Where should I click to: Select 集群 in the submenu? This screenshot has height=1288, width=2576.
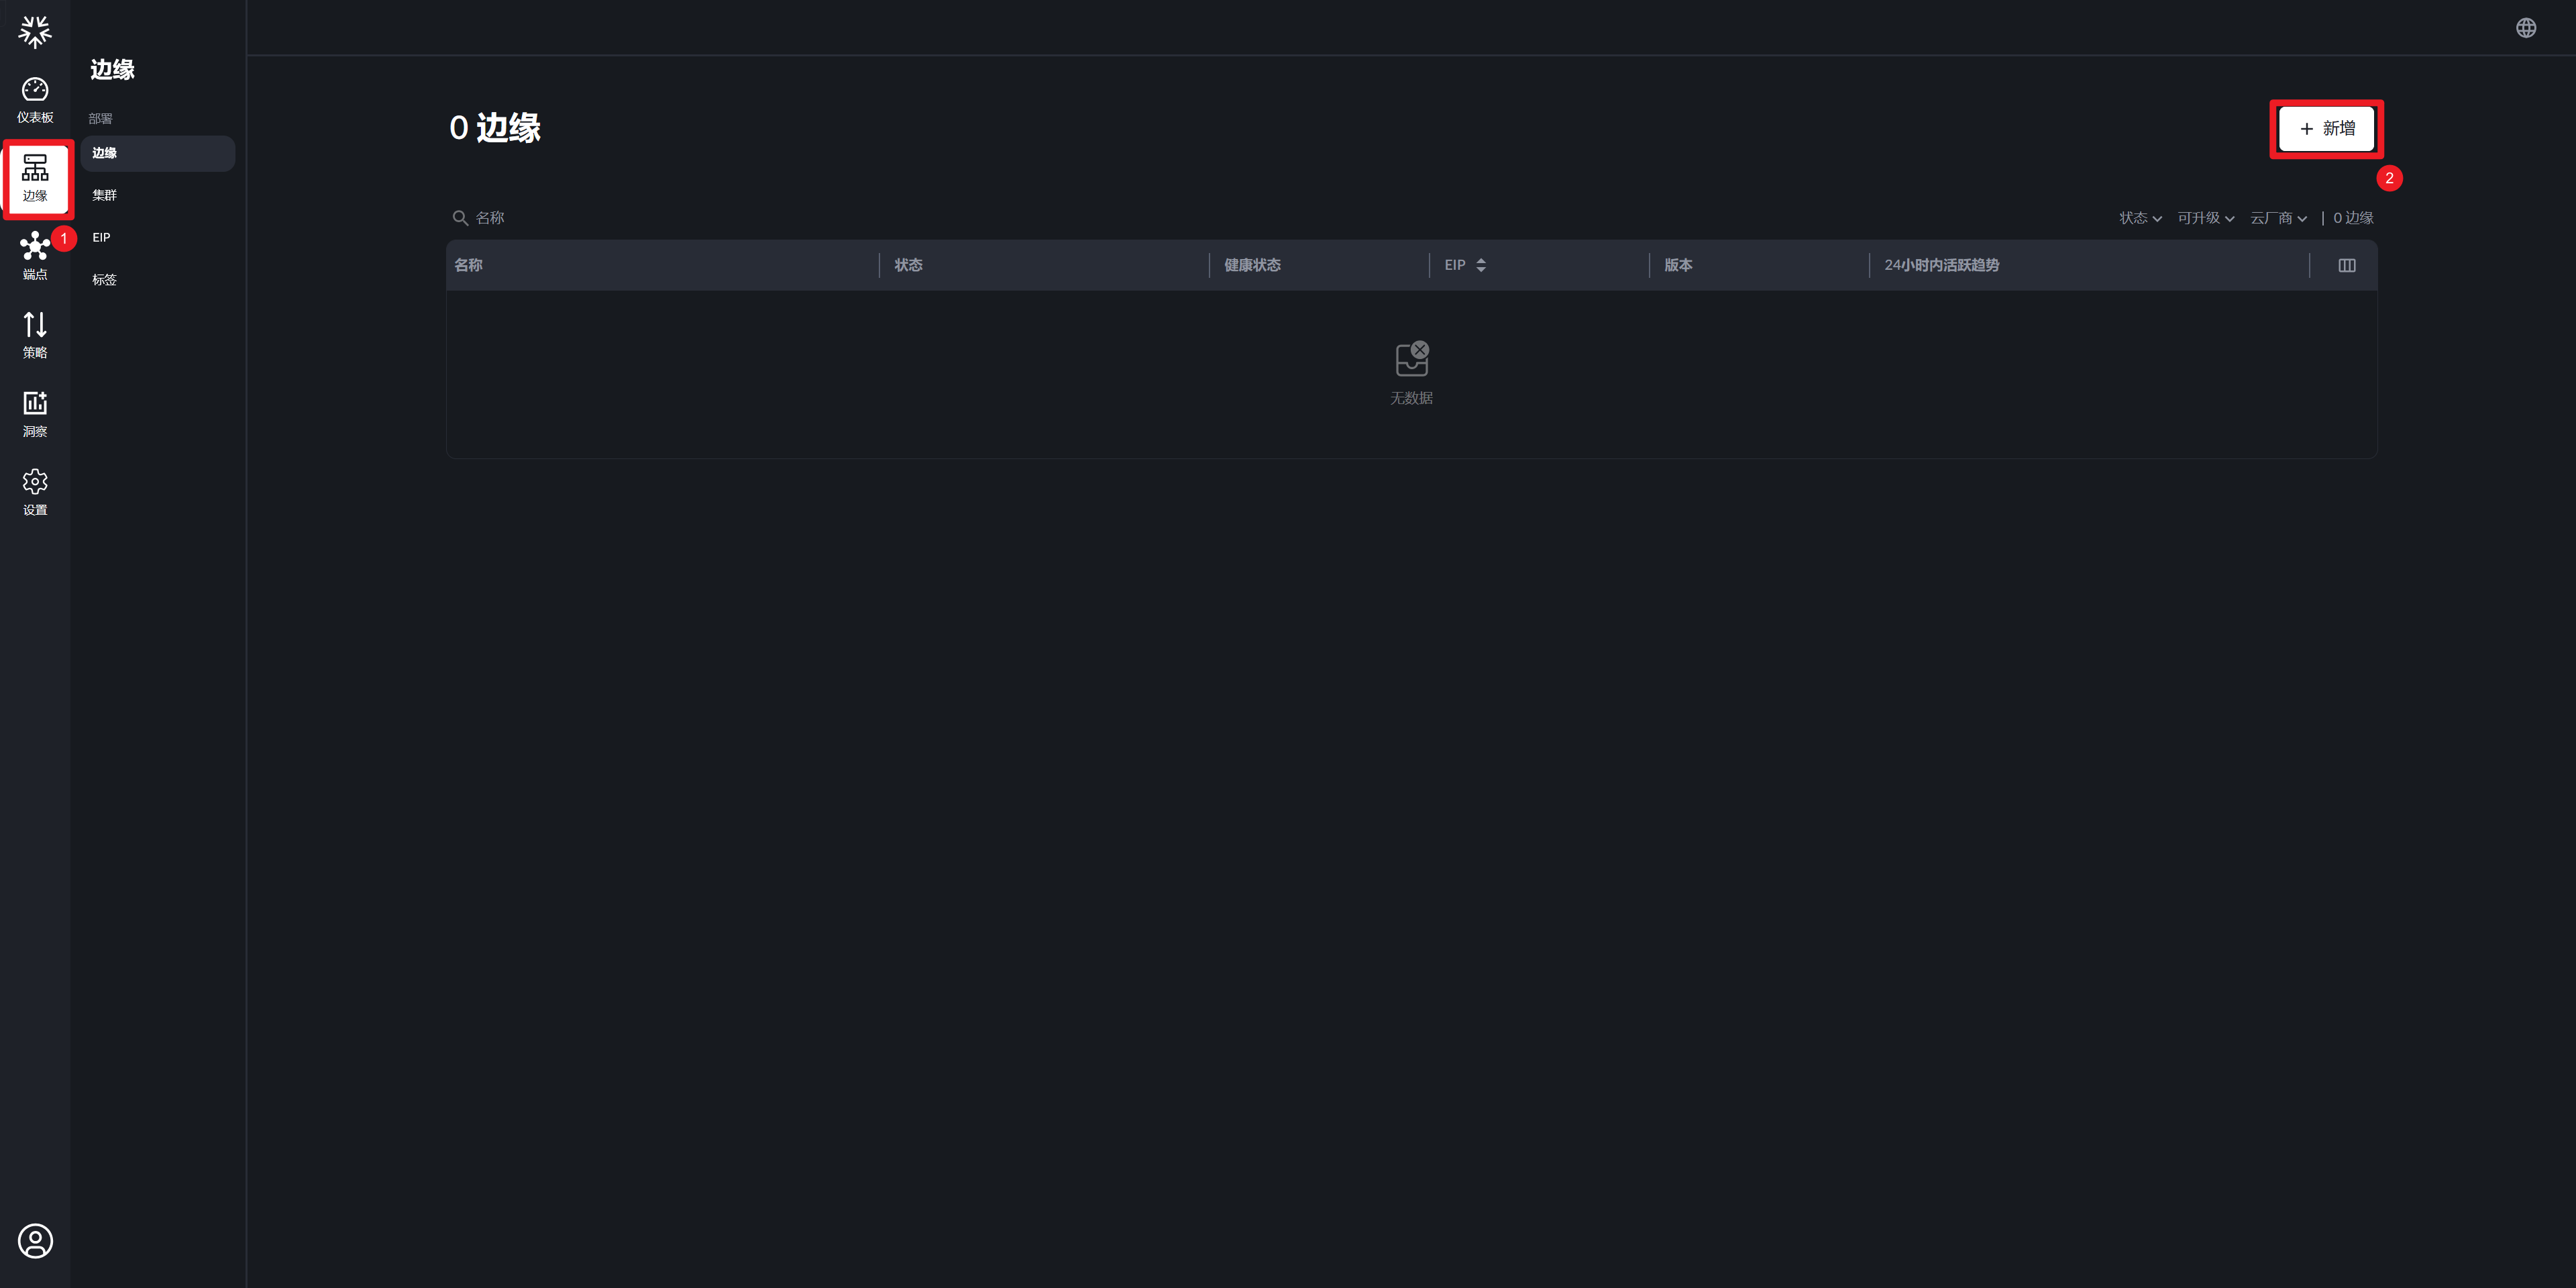point(105,195)
